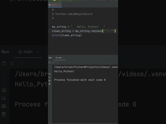Click large 'Hello,Pyt' text in background

[x=31, y=84]
